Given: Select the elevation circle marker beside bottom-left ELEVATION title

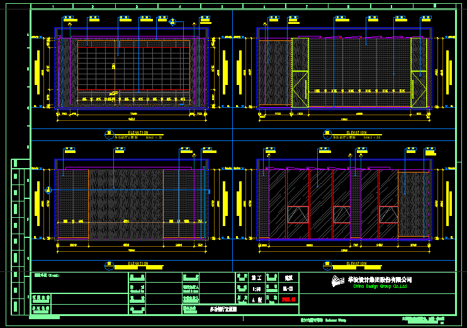Looking at the screenshot, I should click(110, 266).
